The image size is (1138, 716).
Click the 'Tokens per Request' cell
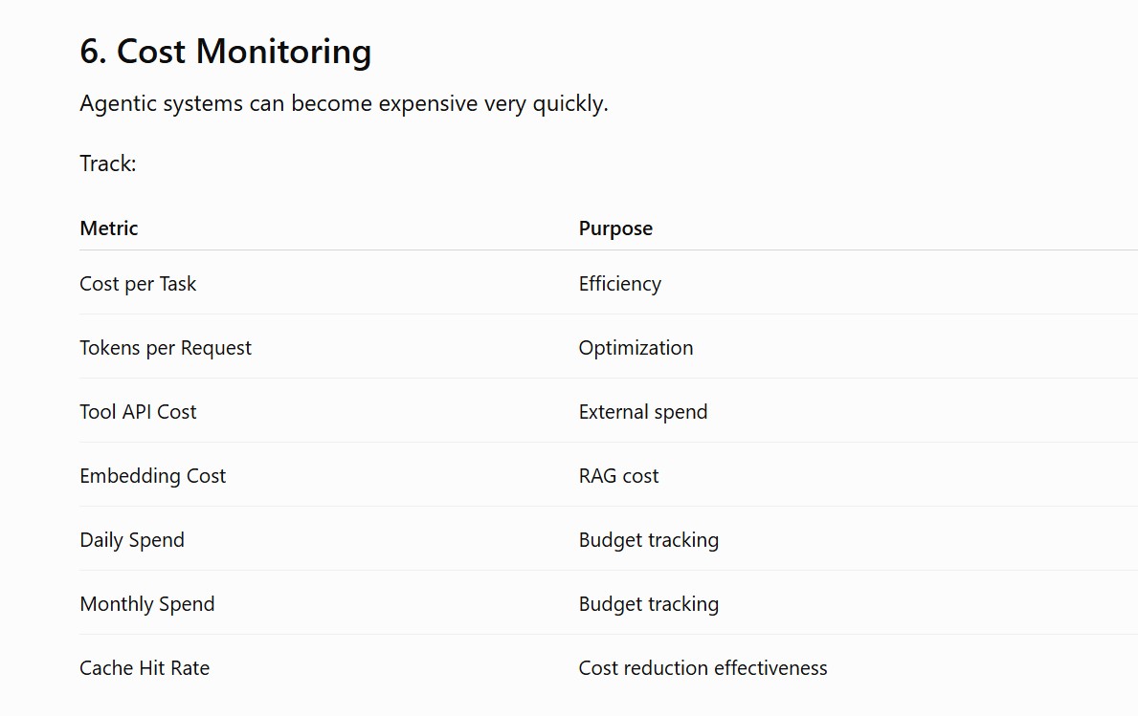click(x=166, y=348)
